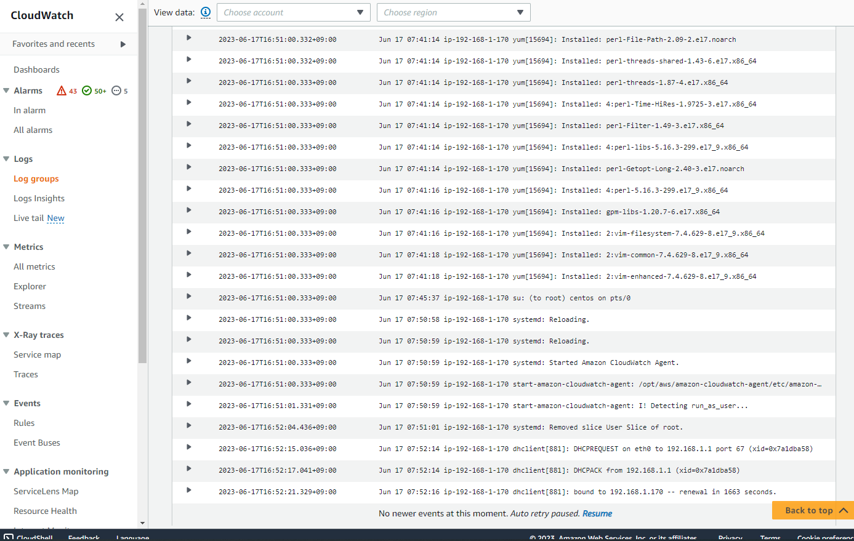Open ServiceLens Map
854x541 pixels.
point(46,492)
